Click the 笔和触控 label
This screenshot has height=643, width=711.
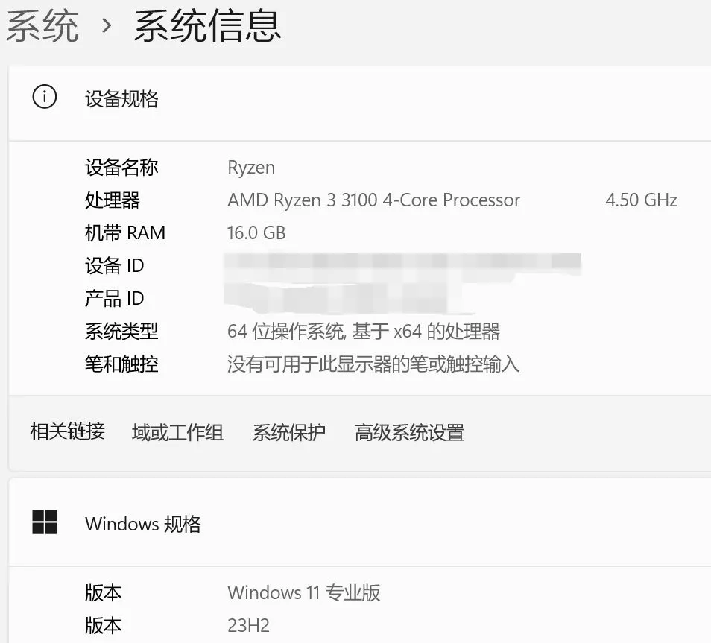pyautogui.click(x=121, y=364)
